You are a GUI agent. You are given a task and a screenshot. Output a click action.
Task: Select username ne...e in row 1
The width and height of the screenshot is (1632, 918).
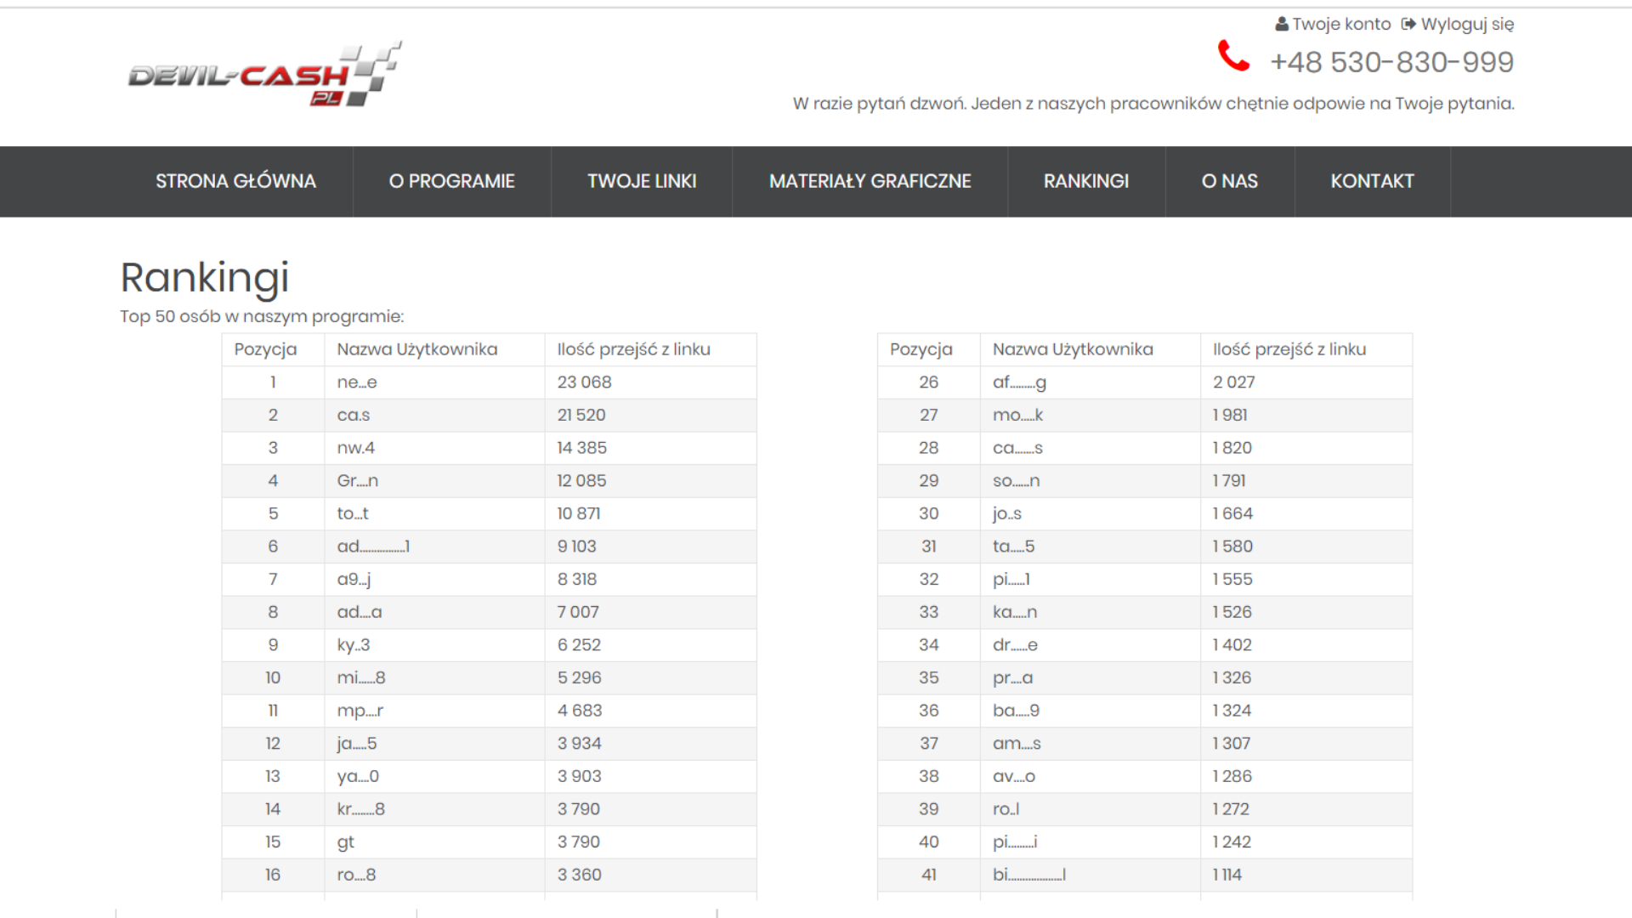tap(357, 382)
